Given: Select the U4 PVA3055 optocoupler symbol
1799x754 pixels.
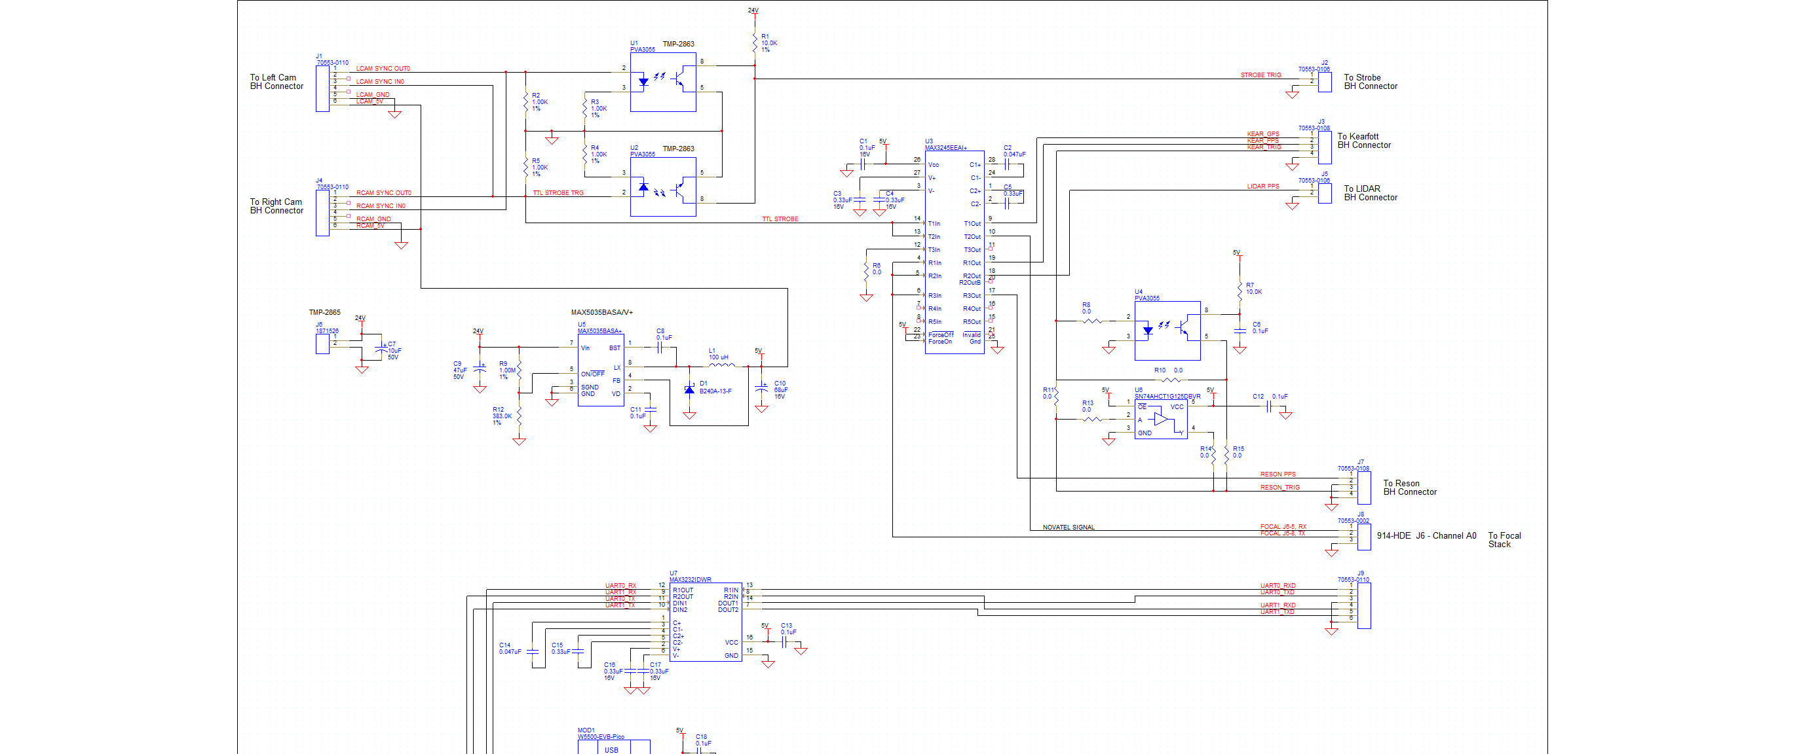Looking at the screenshot, I should [1167, 331].
